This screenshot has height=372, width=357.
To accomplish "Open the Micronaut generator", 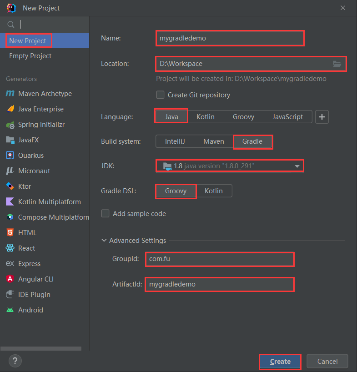I will click(45, 171).
